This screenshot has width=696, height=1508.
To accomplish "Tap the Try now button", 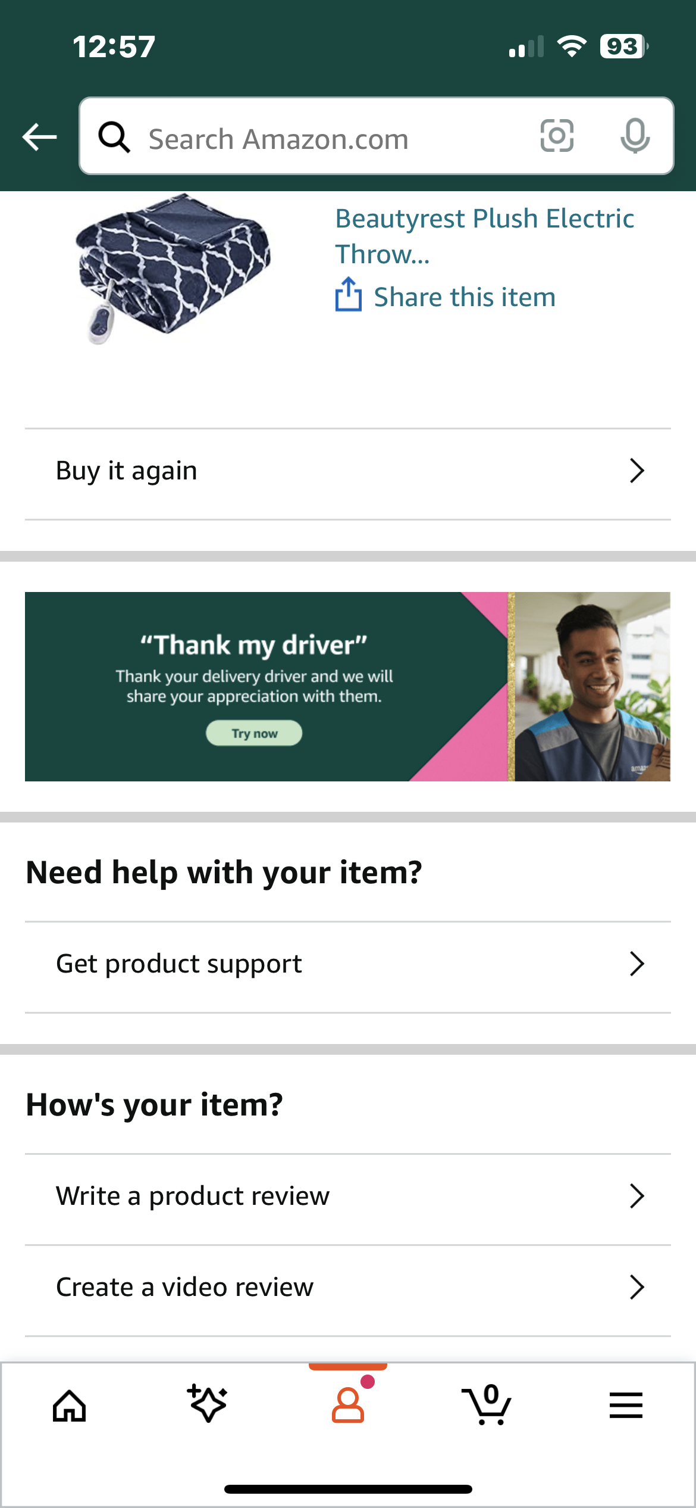I will (x=254, y=733).
